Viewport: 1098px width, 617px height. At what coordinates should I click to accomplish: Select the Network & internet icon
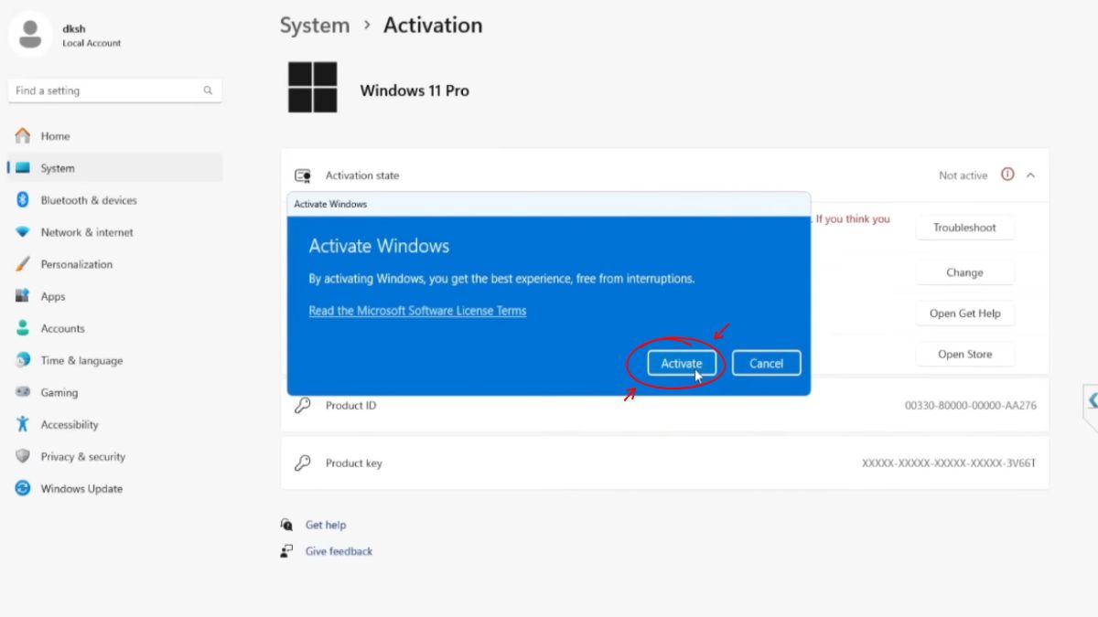point(23,232)
